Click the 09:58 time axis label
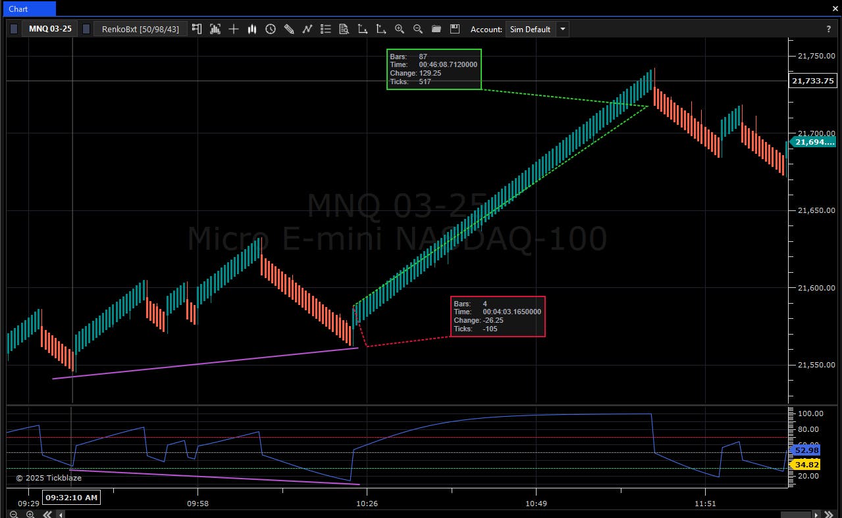Viewport: 842px width, 518px height. click(x=197, y=503)
